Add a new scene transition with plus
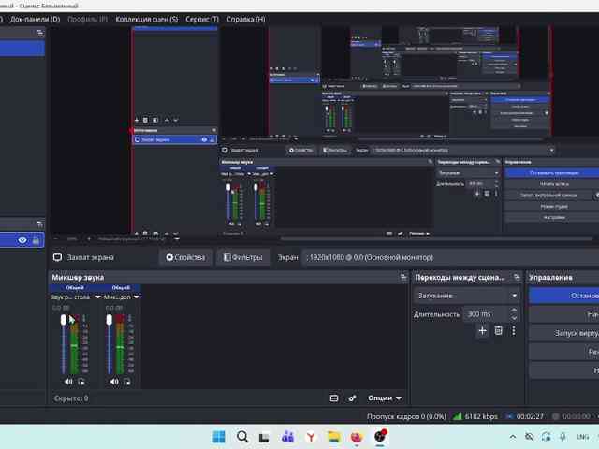Viewport: 599px width, 449px height. [x=483, y=330]
